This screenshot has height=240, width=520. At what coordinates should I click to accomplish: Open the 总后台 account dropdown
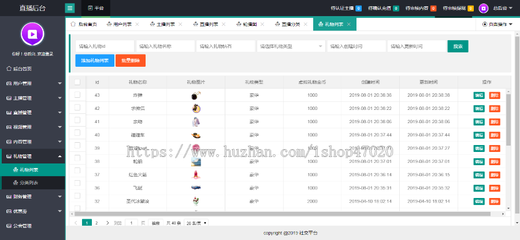click(x=502, y=8)
